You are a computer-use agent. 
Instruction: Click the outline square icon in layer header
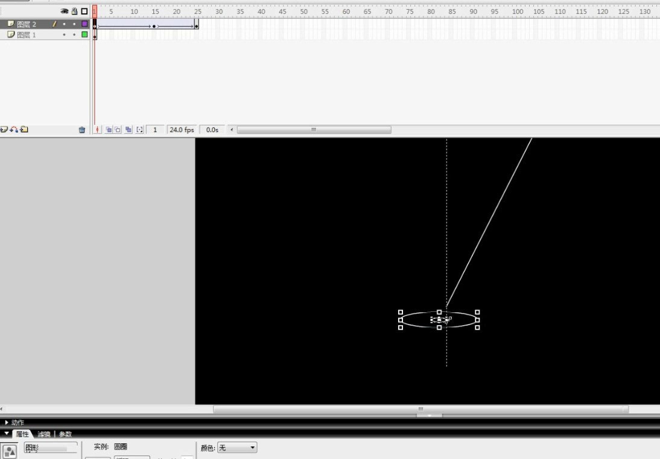click(84, 11)
